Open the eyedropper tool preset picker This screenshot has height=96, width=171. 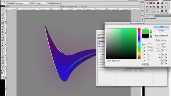[4, 3]
